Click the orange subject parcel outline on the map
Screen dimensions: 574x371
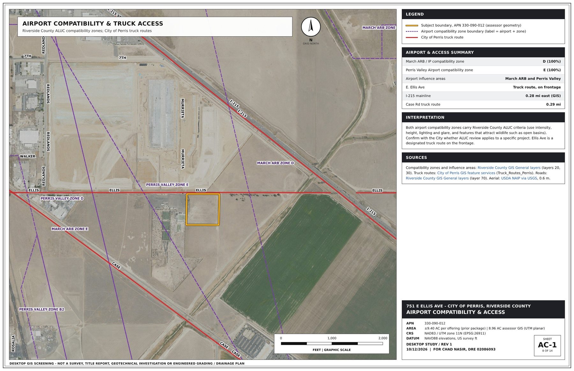(x=203, y=210)
